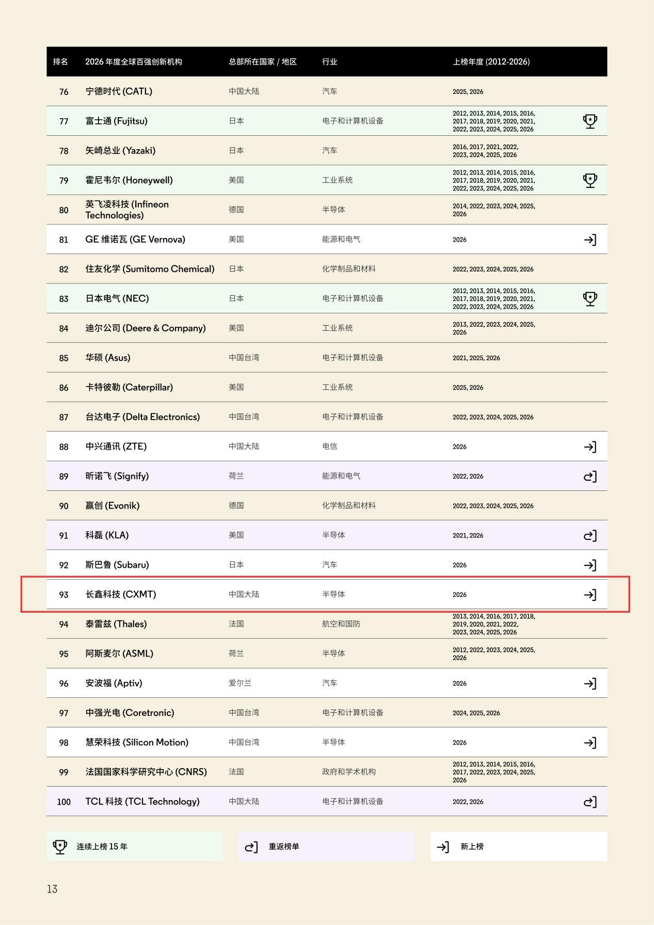Image resolution: width=654 pixels, height=925 pixels.
Task: Click the return-to-list icon for Signify
Action: click(x=590, y=476)
